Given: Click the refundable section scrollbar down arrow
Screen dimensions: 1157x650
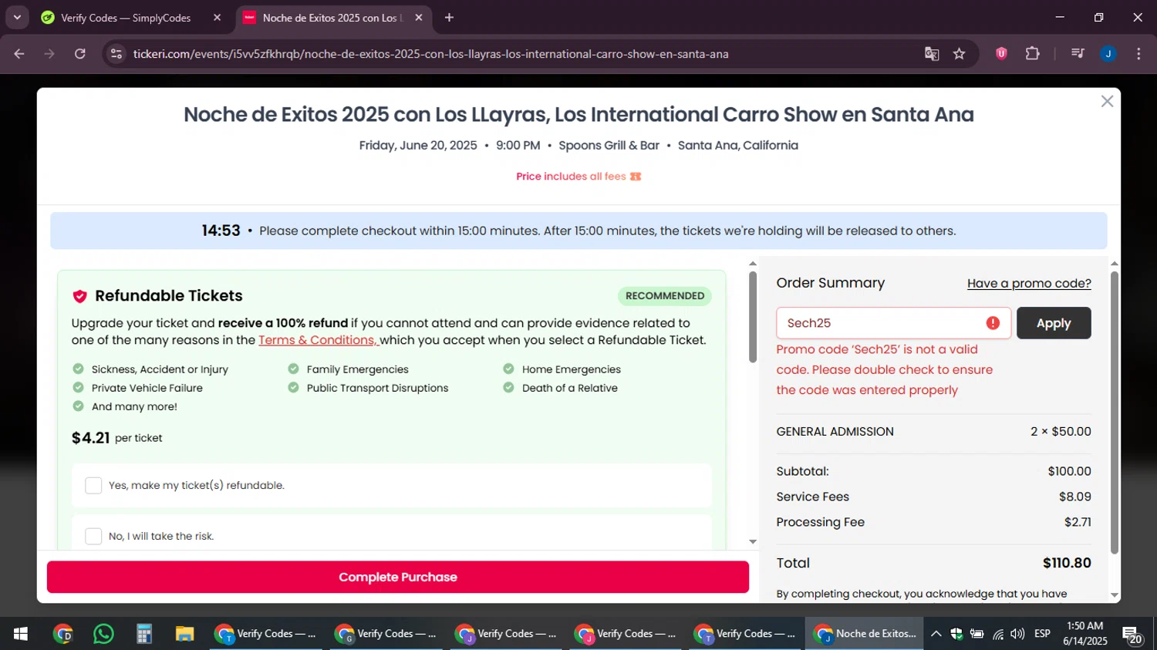Looking at the screenshot, I should point(753,542).
